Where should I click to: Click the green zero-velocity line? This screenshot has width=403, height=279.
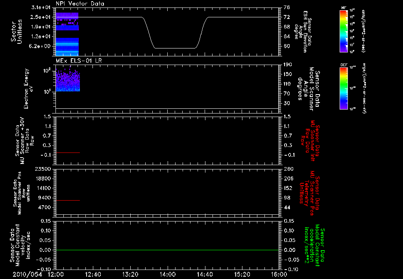[x=167, y=250]
